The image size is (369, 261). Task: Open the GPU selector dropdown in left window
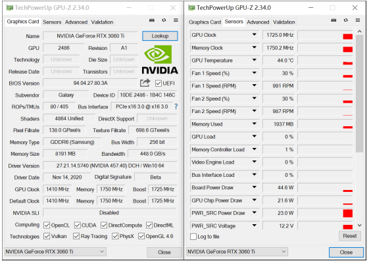point(55,252)
